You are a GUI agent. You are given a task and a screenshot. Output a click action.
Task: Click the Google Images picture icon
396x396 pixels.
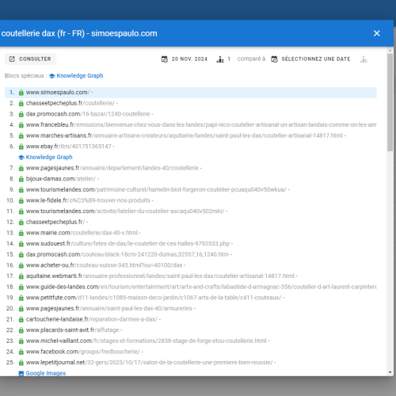21,373
